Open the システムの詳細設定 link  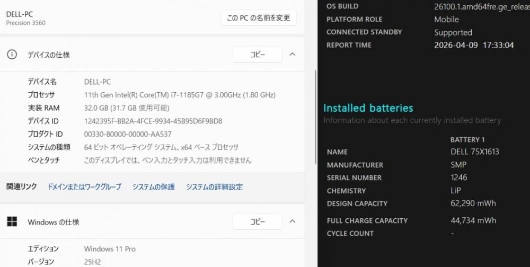214,186
